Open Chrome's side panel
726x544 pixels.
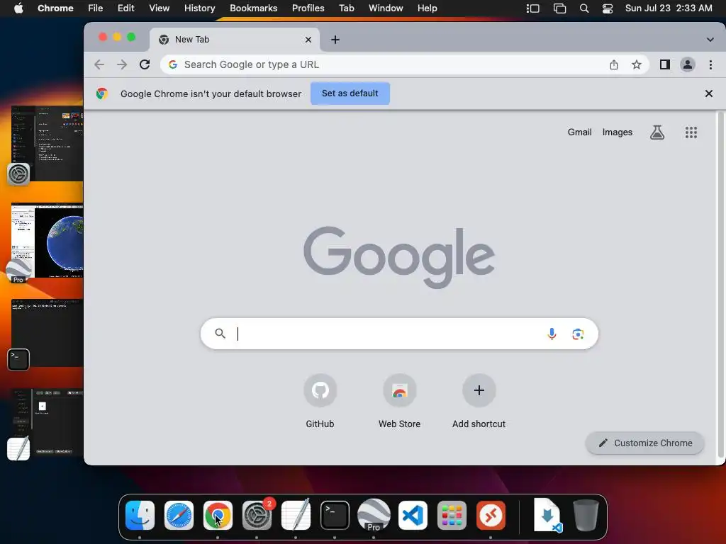(x=665, y=64)
